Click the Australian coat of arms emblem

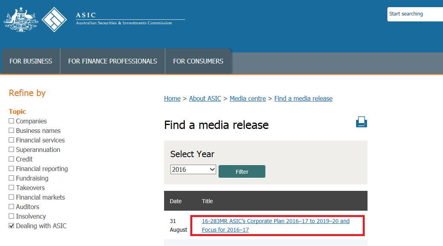coord(21,19)
